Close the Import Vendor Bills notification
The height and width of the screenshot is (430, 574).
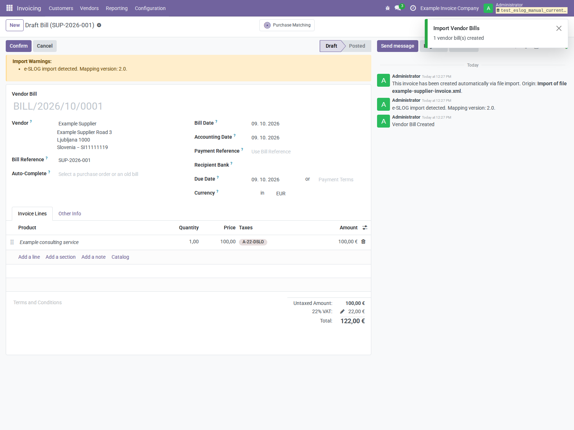(559, 28)
